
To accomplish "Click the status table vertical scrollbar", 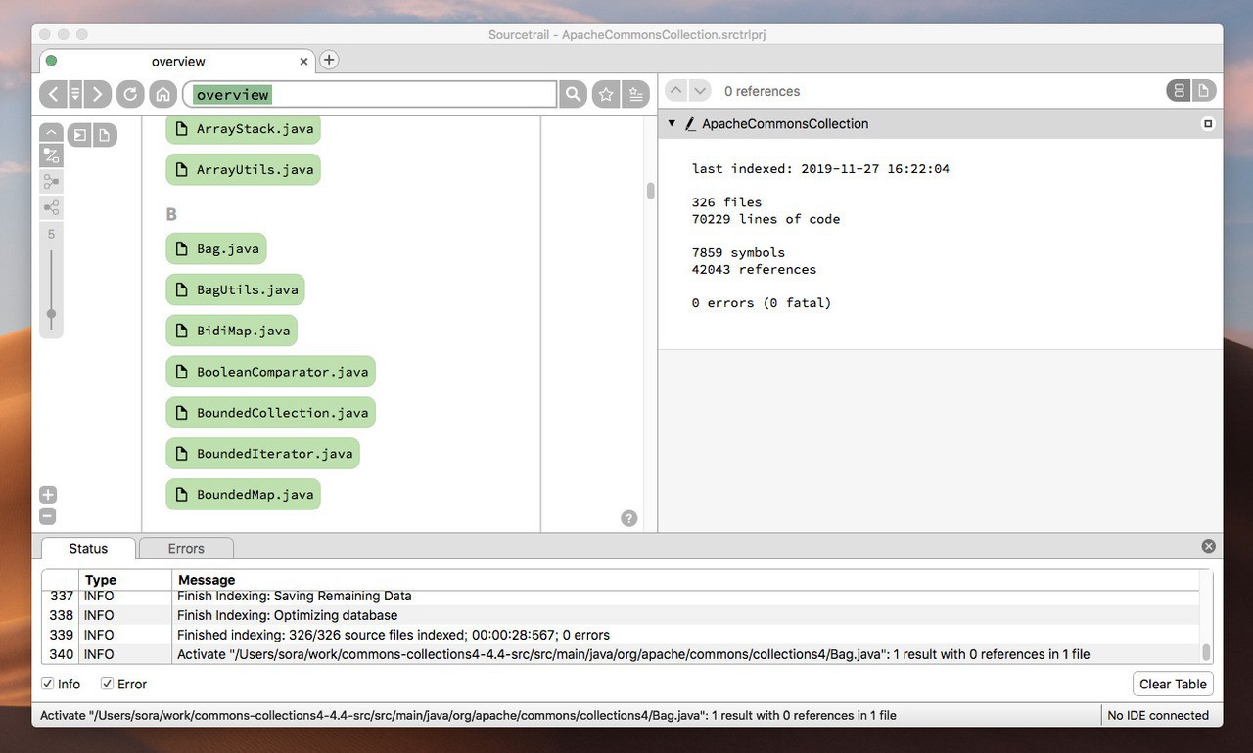I will point(1206,652).
